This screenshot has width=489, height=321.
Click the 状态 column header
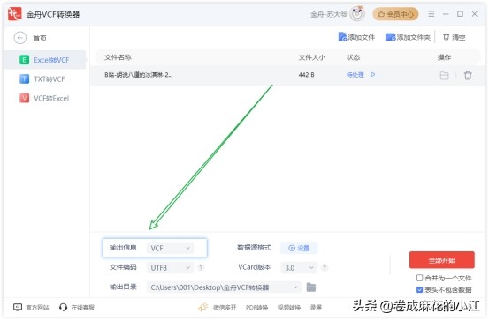353,57
